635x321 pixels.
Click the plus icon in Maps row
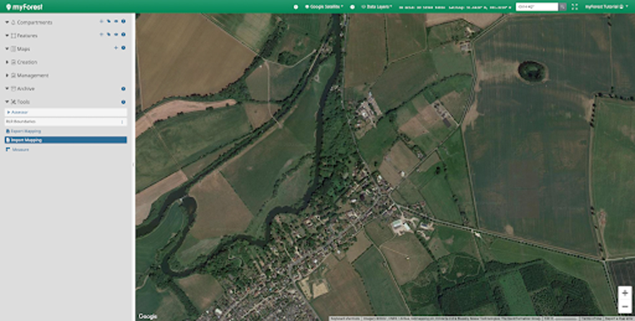pos(116,48)
